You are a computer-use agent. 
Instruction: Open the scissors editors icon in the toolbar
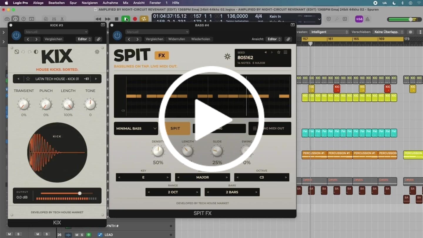[62, 19]
